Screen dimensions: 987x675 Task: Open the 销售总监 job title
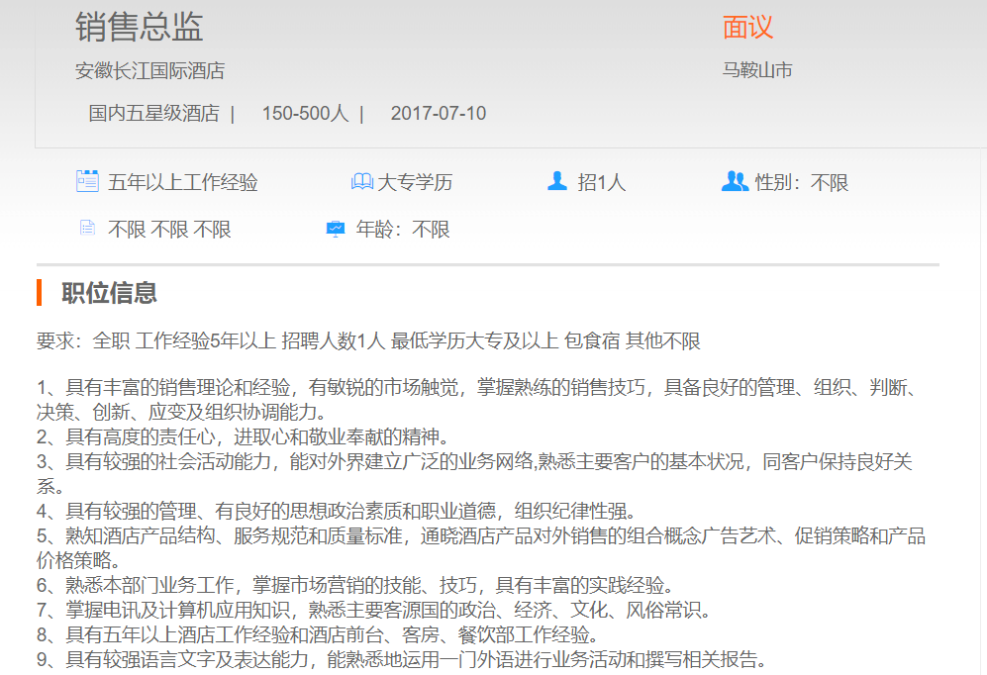(x=139, y=28)
